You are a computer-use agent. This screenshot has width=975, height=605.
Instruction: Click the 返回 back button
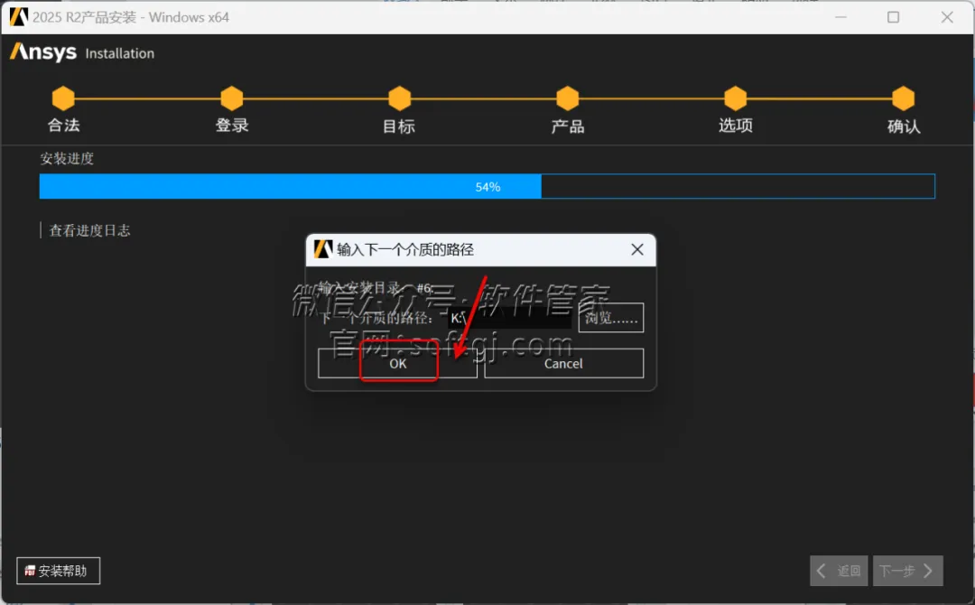[839, 570]
